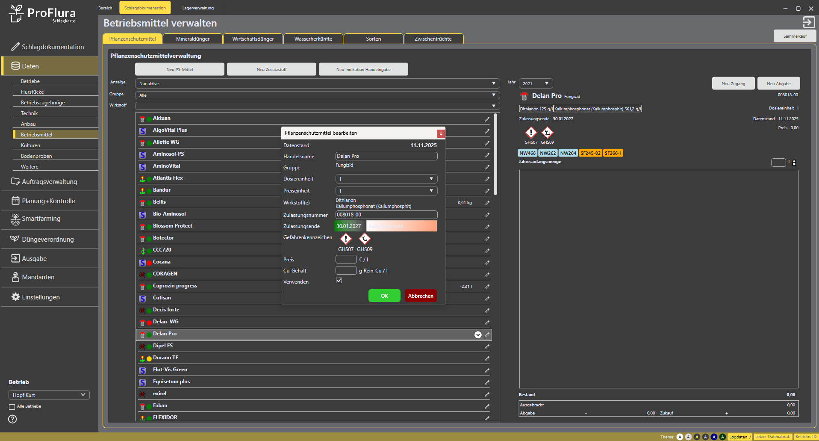Viewport: 819px width, 441px height.
Task: Click the edit pencil for Aktuan
Action: [x=487, y=119]
